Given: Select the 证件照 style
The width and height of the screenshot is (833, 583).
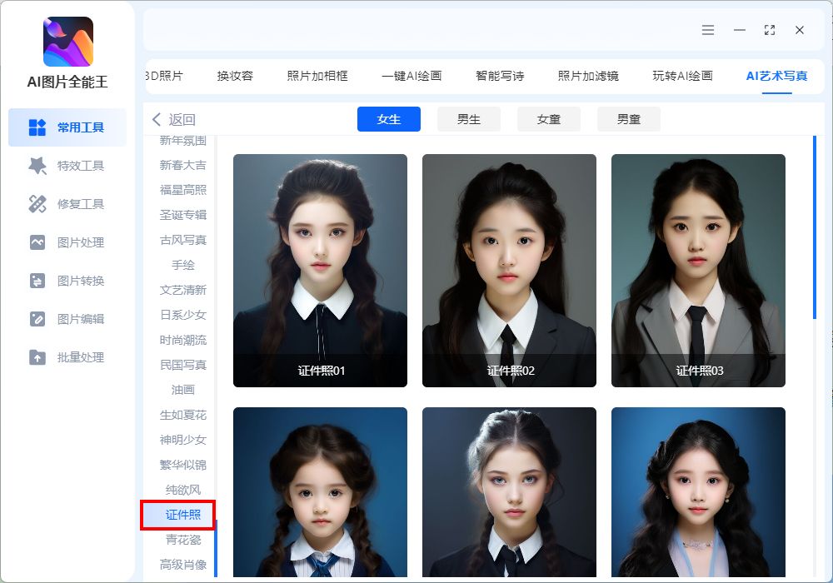Looking at the screenshot, I should pos(182,515).
